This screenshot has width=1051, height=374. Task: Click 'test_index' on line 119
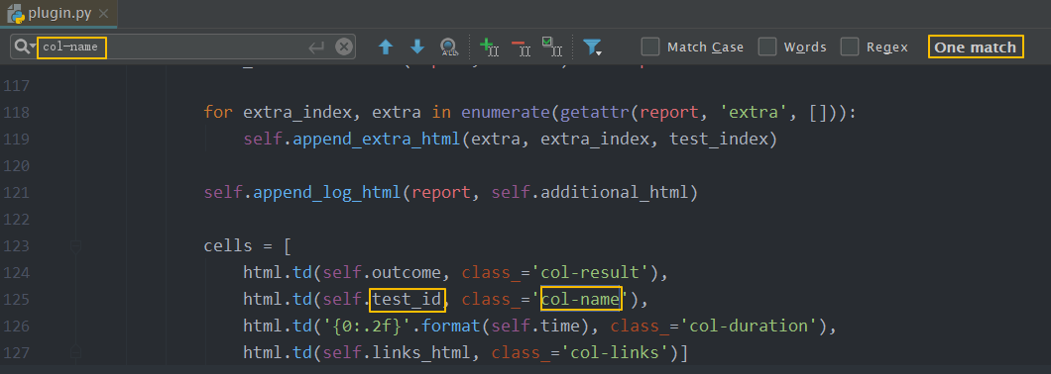pos(718,140)
